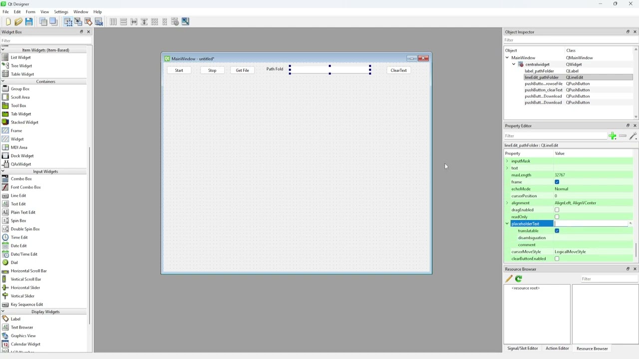The width and height of the screenshot is (639, 359).
Task: Switch to the Action Editor tab
Action: (557, 349)
